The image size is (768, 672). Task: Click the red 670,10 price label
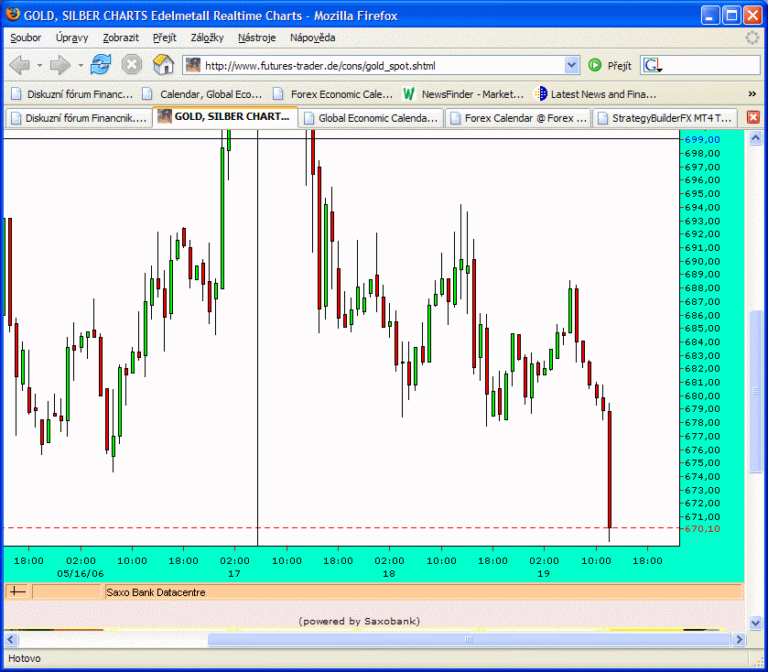click(x=702, y=528)
